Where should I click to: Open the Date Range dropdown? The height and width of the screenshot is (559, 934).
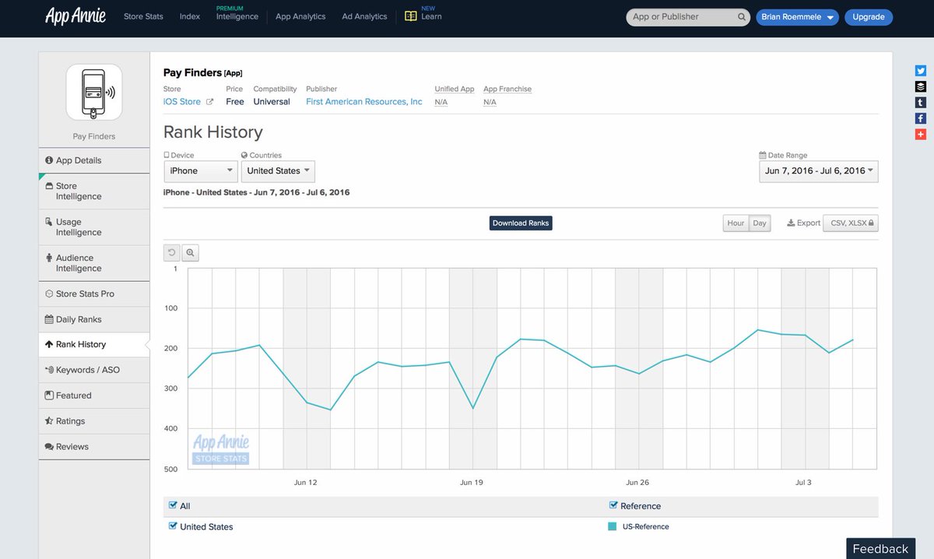click(x=819, y=171)
